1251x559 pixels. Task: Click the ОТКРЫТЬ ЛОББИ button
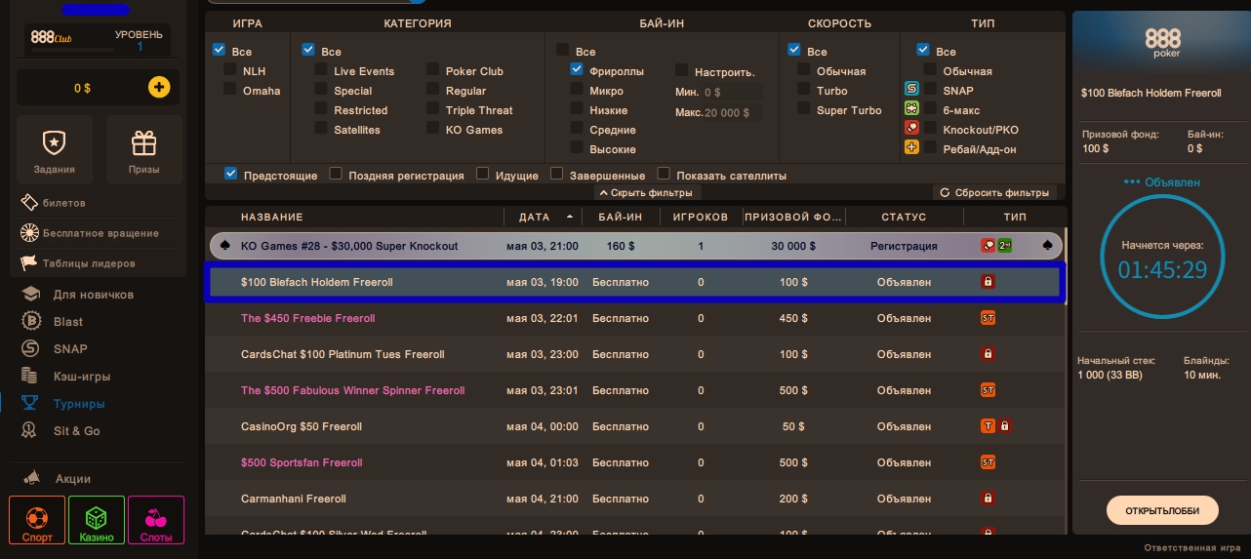point(1163,511)
